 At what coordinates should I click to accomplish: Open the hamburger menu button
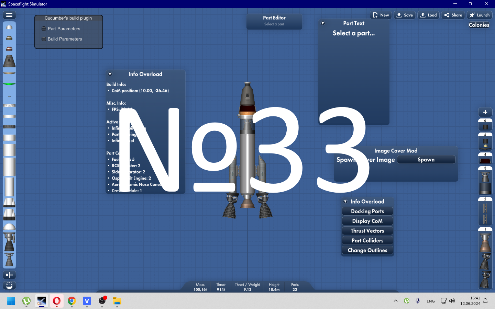[x=9, y=15]
